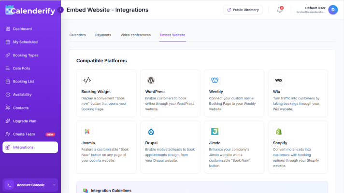The height and width of the screenshot is (193, 344).
Task: Open Create Team in sidebar
Action: point(24,134)
